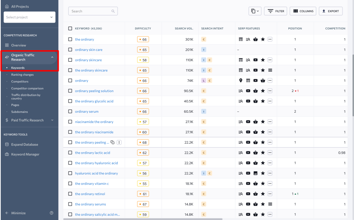354x220 pixels.
Task: Tick checkbox for 'ordinary skincare'
Action: coord(70,60)
